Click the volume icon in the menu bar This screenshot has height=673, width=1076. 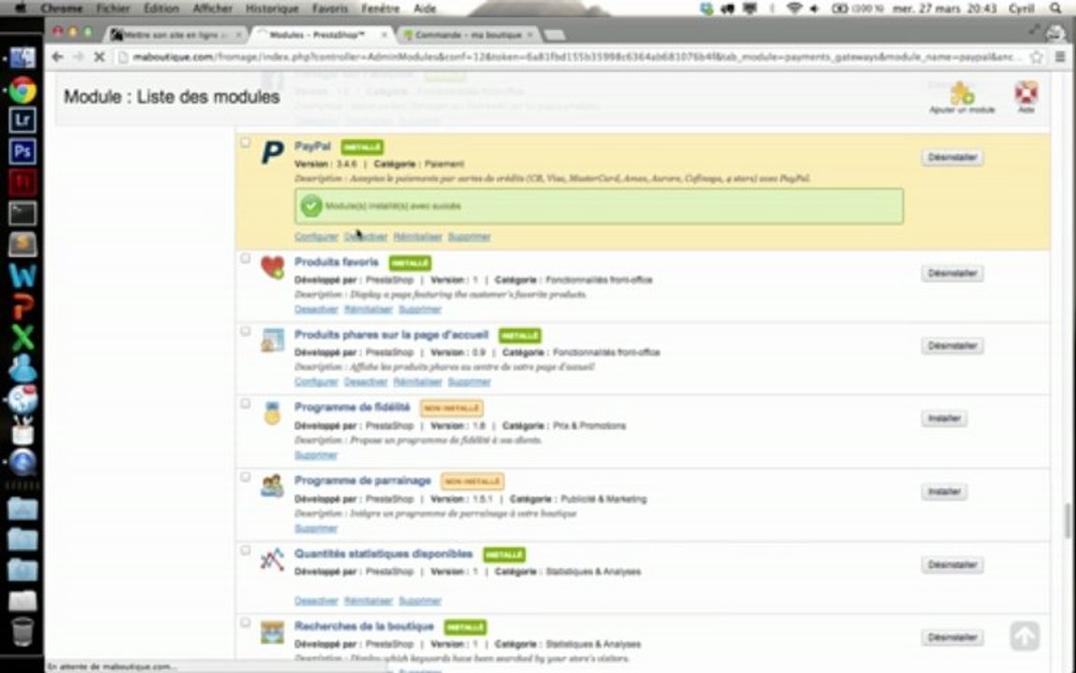[x=814, y=9]
